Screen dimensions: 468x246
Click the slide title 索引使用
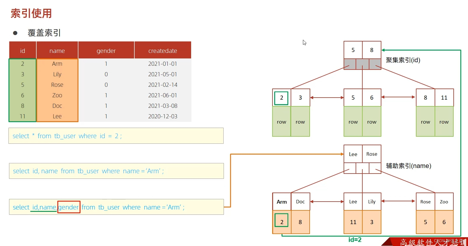click(x=31, y=13)
